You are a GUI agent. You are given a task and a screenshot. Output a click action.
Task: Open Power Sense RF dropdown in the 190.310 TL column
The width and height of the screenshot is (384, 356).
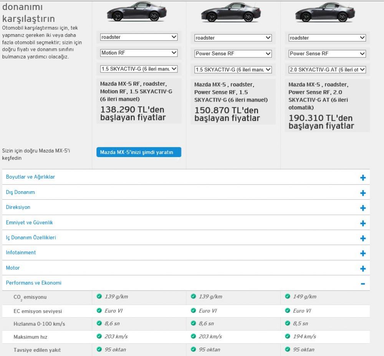[327, 53]
